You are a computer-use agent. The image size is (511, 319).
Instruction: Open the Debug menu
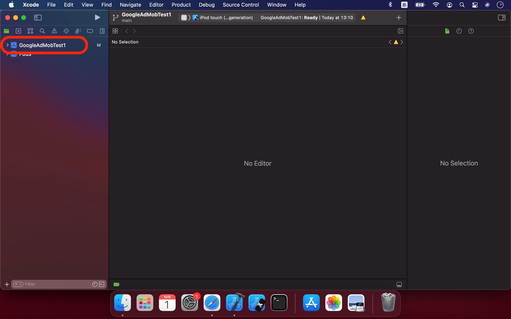(207, 5)
